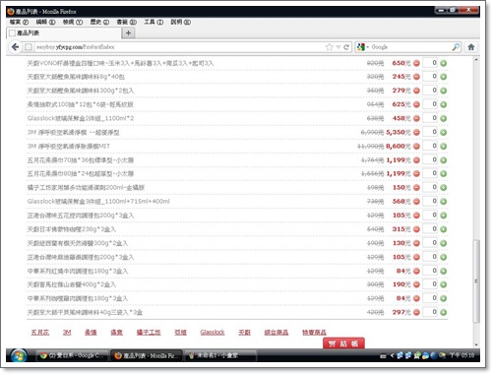Decrease quantity on the 245元 row
Viewport: 492px width, 374px height.
tap(416, 77)
